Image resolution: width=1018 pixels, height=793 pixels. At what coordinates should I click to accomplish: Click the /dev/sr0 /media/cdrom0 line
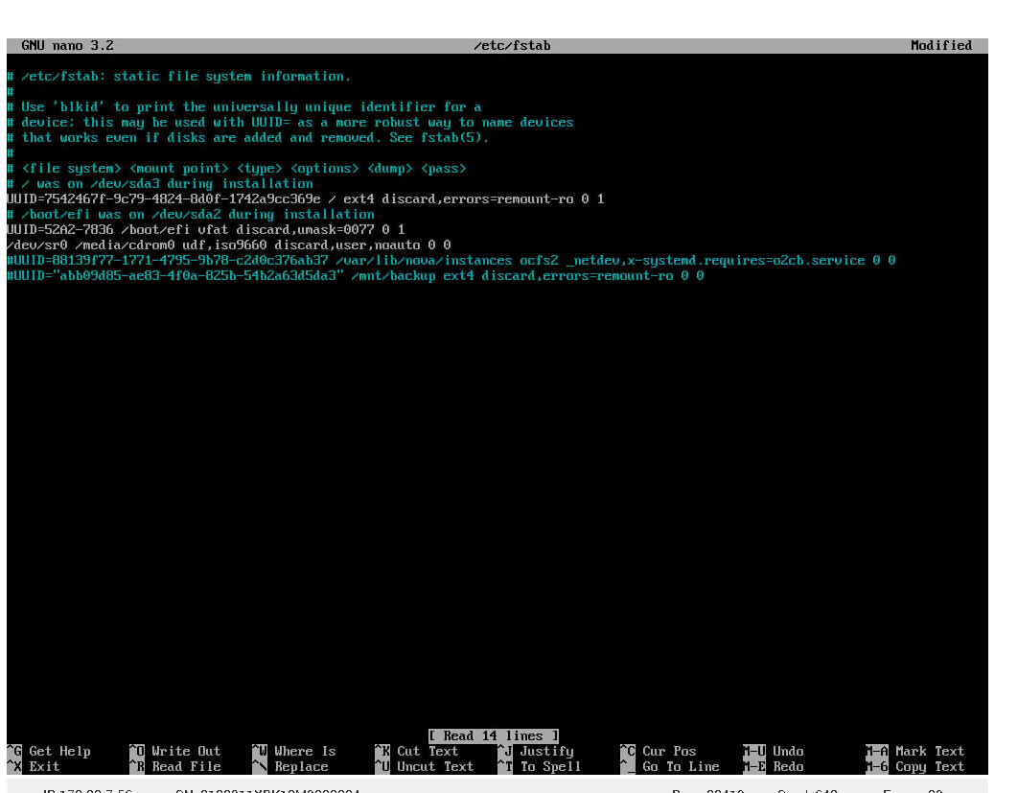[x=228, y=245]
